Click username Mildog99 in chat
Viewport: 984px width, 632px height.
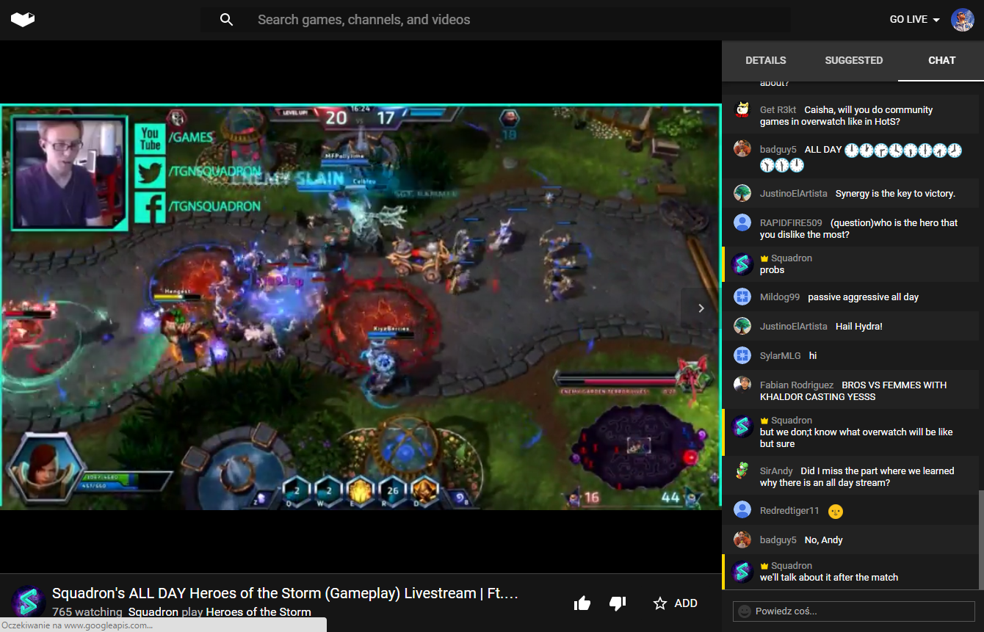pos(780,297)
